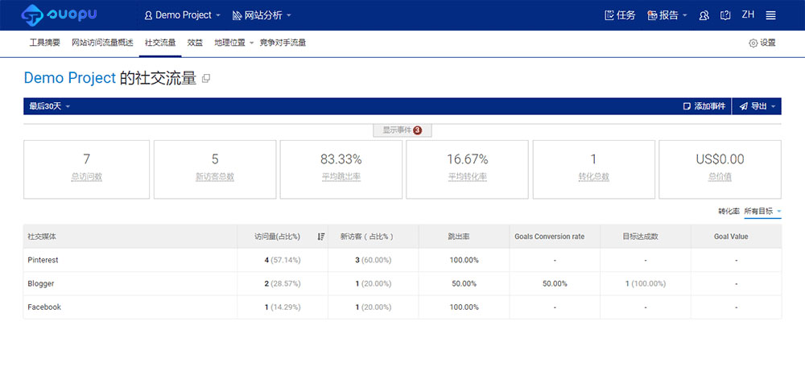This screenshot has width=805, height=375.
Task: Open the Demo Project title link
Action: (x=69, y=78)
